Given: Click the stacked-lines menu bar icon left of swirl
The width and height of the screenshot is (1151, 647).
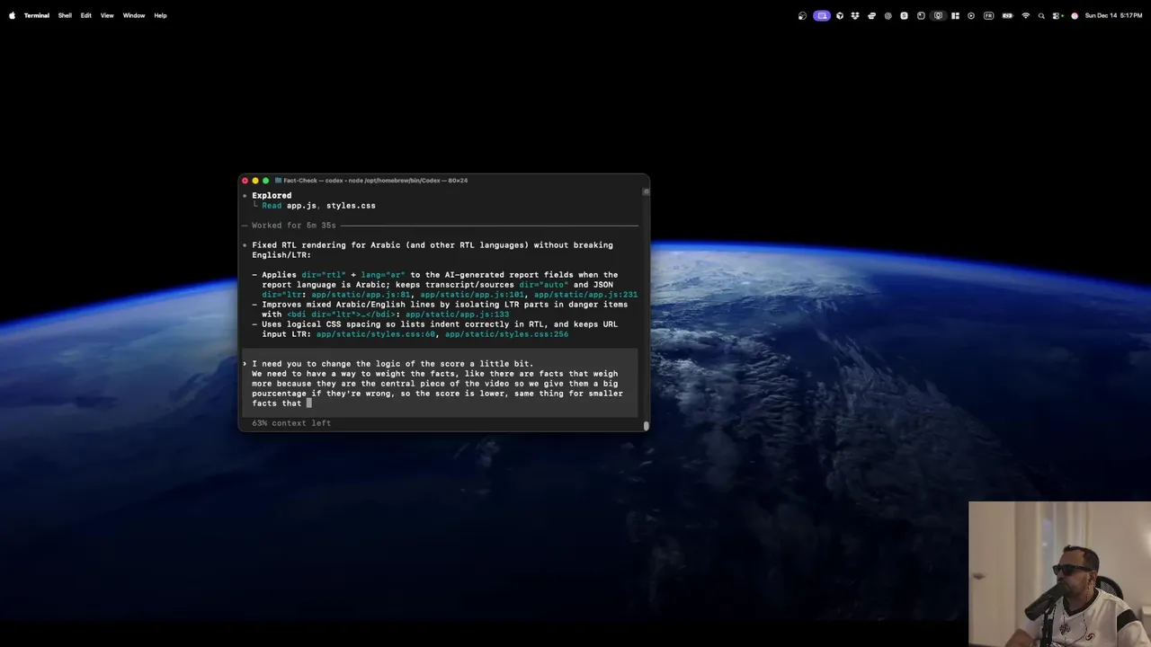Looking at the screenshot, I should [871, 15].
